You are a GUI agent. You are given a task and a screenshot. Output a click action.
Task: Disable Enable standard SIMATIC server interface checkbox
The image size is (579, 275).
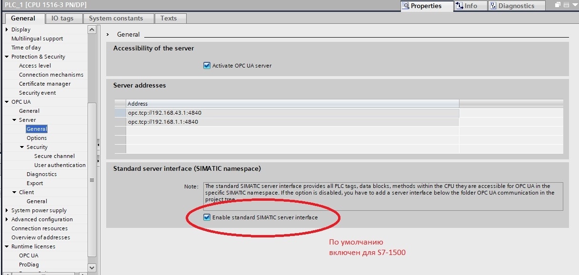[x=207, y=217]
